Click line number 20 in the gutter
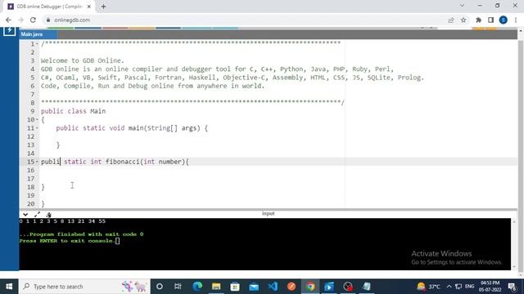 click(x=31, y=203)
